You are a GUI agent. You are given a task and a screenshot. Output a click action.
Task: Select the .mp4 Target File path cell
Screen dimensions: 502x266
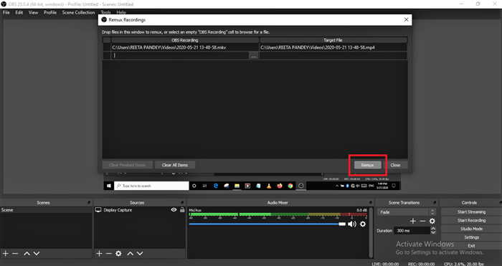pos(333,47)
